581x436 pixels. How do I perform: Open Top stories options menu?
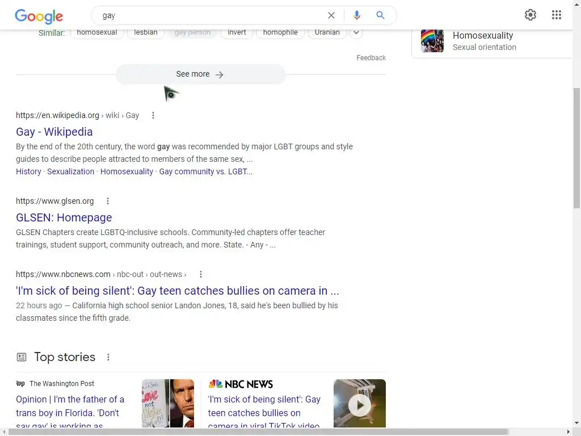tap(108, 357)
